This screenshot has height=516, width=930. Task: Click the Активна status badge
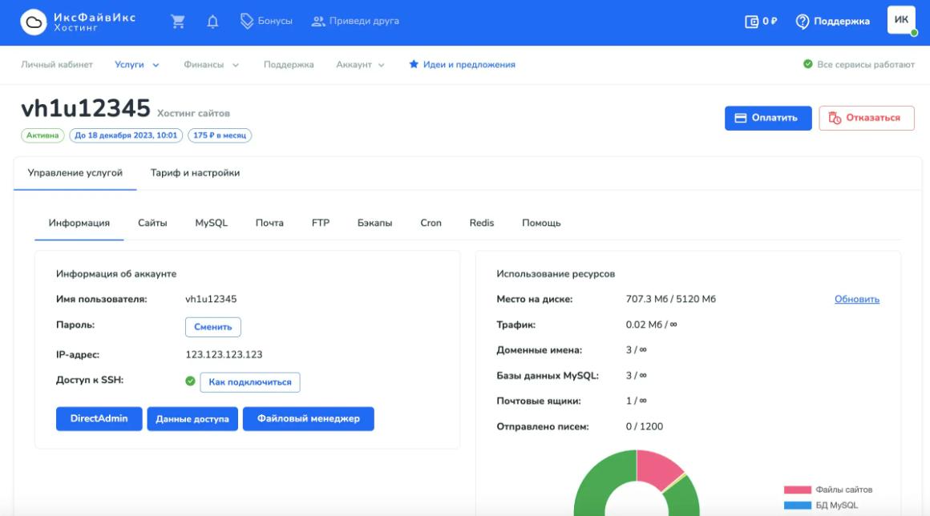pyautogui.click(x=42, y=135)
